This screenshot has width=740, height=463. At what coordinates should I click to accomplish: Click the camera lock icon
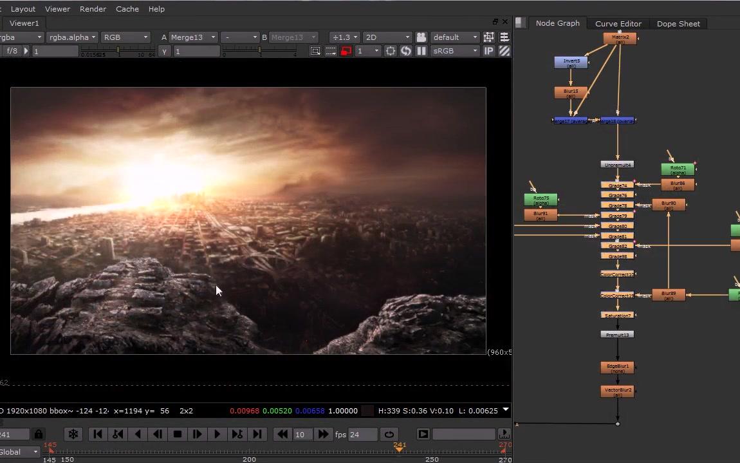pos(421,37)
